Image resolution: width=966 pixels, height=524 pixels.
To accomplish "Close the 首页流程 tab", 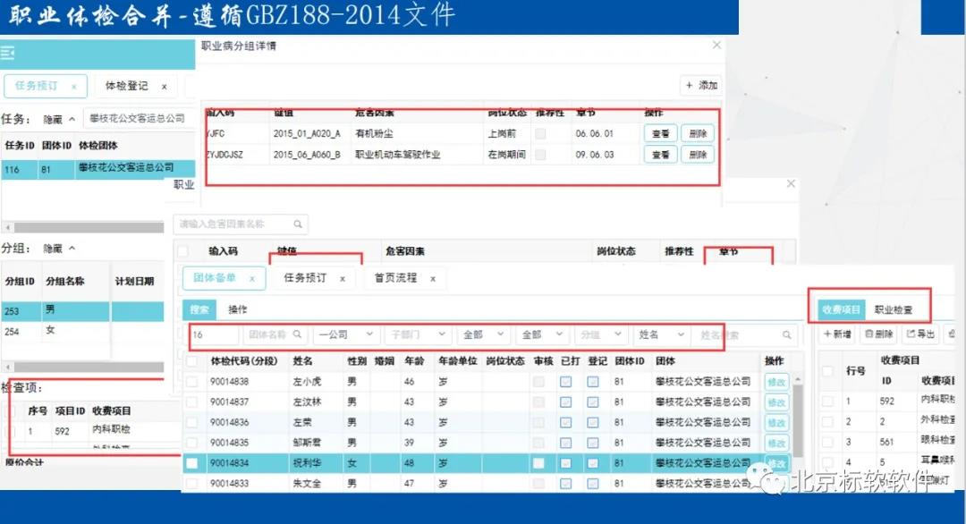I will coord(433,279).
